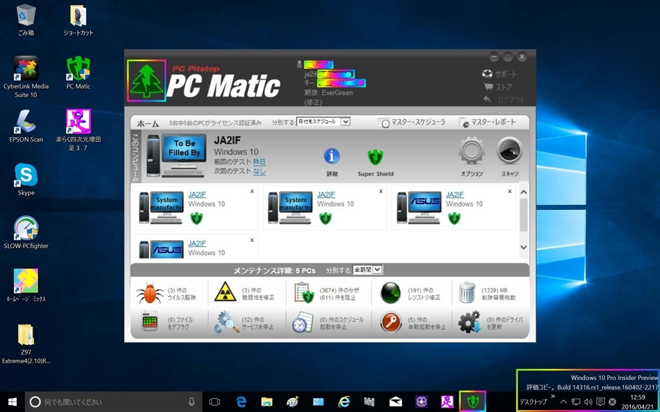Click the サポート lifebuoy icon
The width and height of the screenshot is (660, 412).
(x=487, y=74)
